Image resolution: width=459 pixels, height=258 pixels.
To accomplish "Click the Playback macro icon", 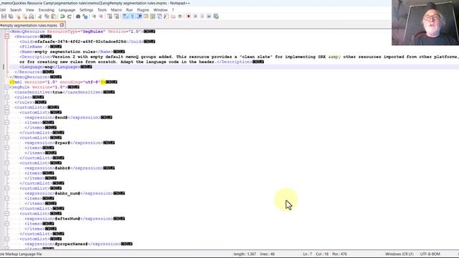I will 202,16.
